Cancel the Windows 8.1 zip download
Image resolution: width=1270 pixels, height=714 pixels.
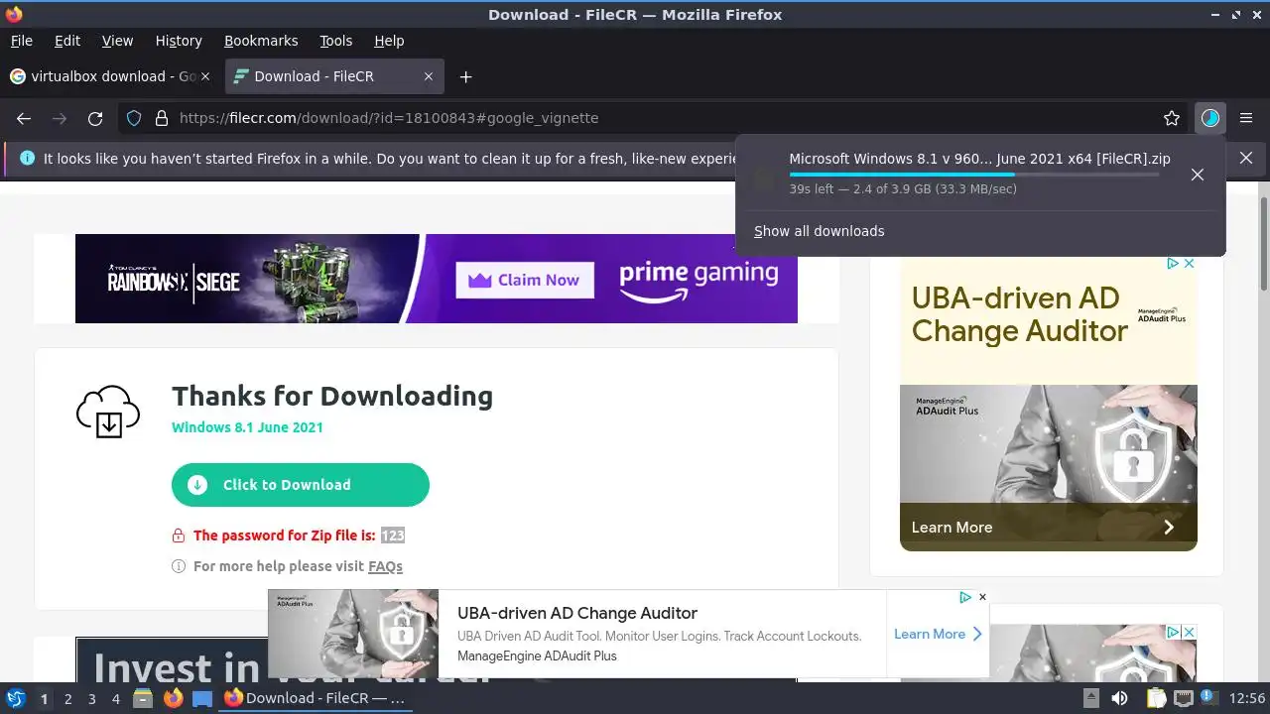tap(1198, 175)
